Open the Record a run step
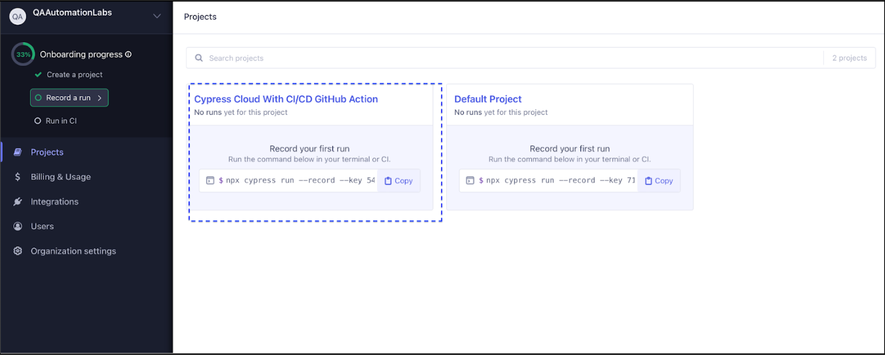The height and width of the screenshot is (358, 885). pos(69,98)
